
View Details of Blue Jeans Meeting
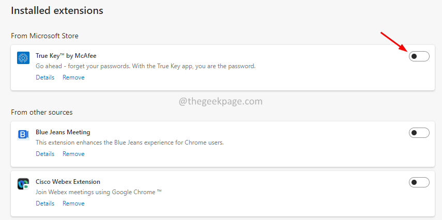[45, 154]
